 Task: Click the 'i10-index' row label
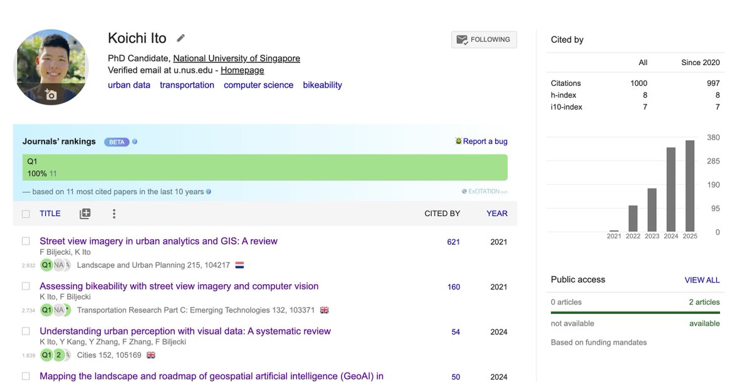567,106
